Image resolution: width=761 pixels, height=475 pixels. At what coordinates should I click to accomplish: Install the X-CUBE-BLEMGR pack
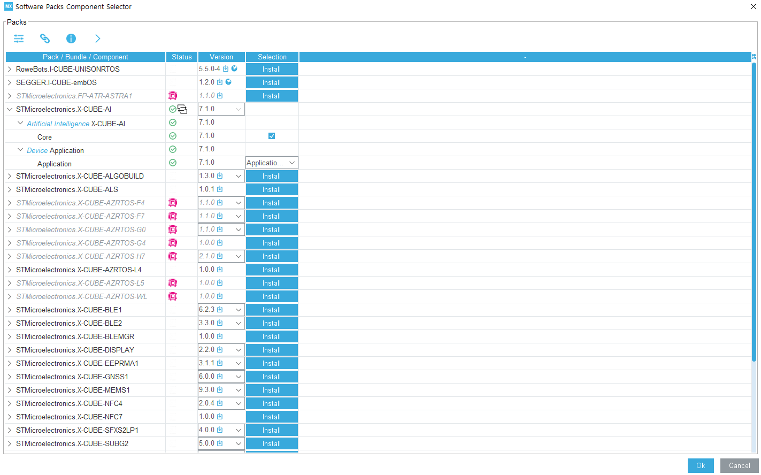tap(272, 336)
